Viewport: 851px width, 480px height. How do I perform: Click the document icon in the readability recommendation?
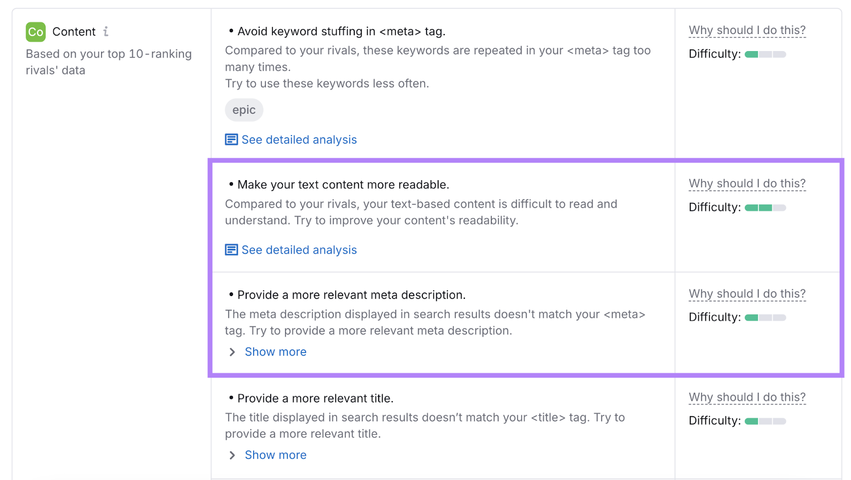(x=231, y=249)
